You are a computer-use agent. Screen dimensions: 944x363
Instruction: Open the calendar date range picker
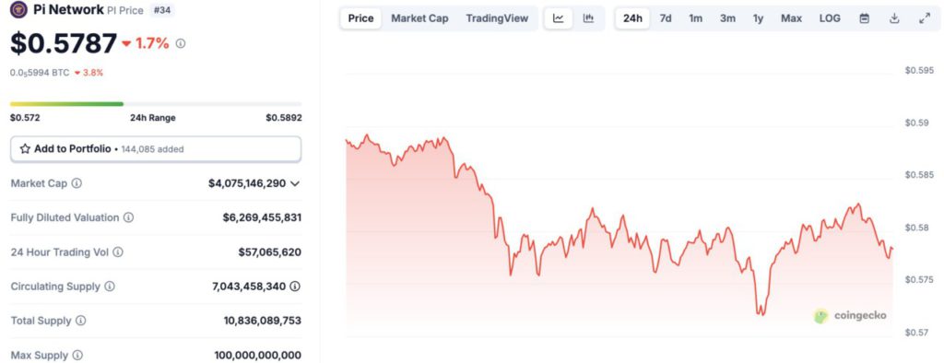click(x=864, y=18)
